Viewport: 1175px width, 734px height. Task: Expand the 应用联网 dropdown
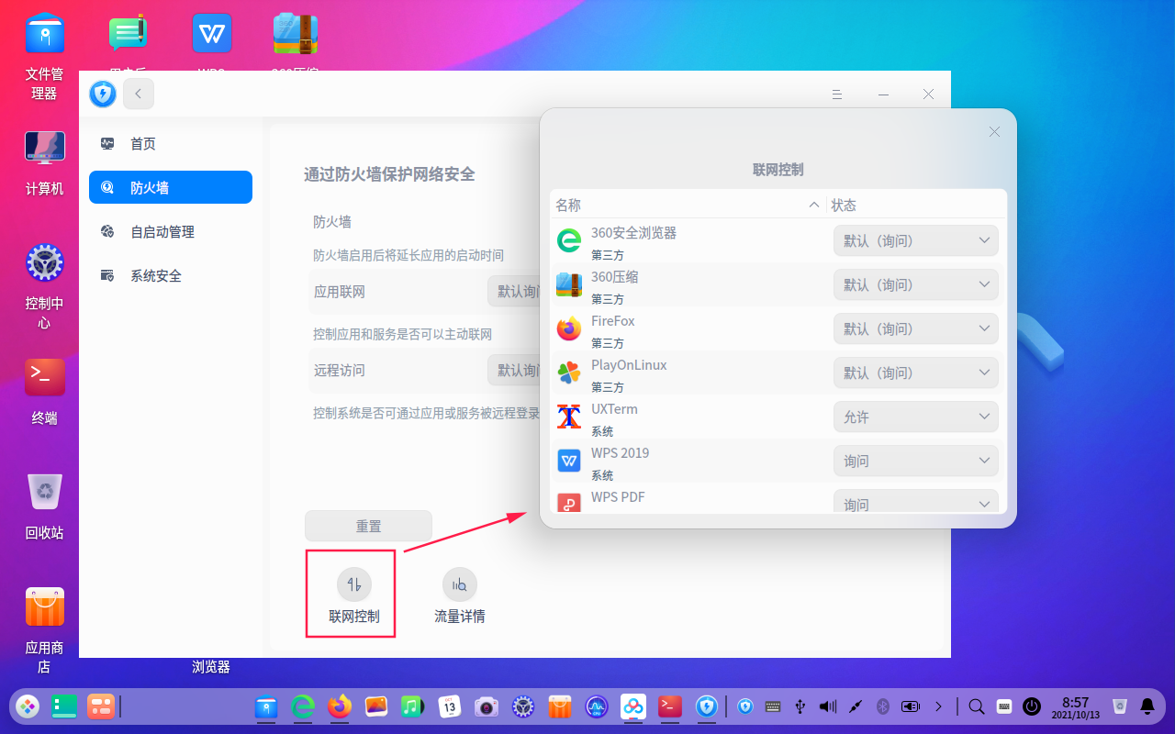click(x=513, y=292)
